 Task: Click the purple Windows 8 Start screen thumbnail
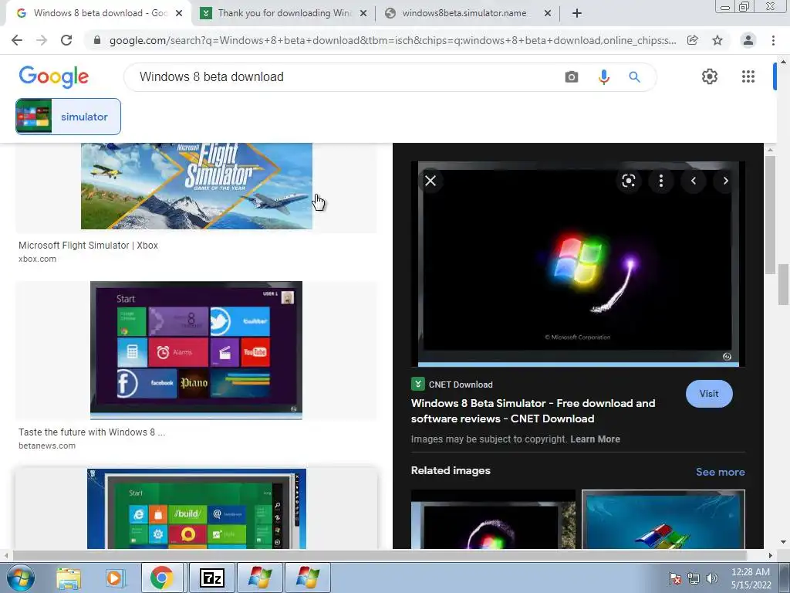click(196, 351)
